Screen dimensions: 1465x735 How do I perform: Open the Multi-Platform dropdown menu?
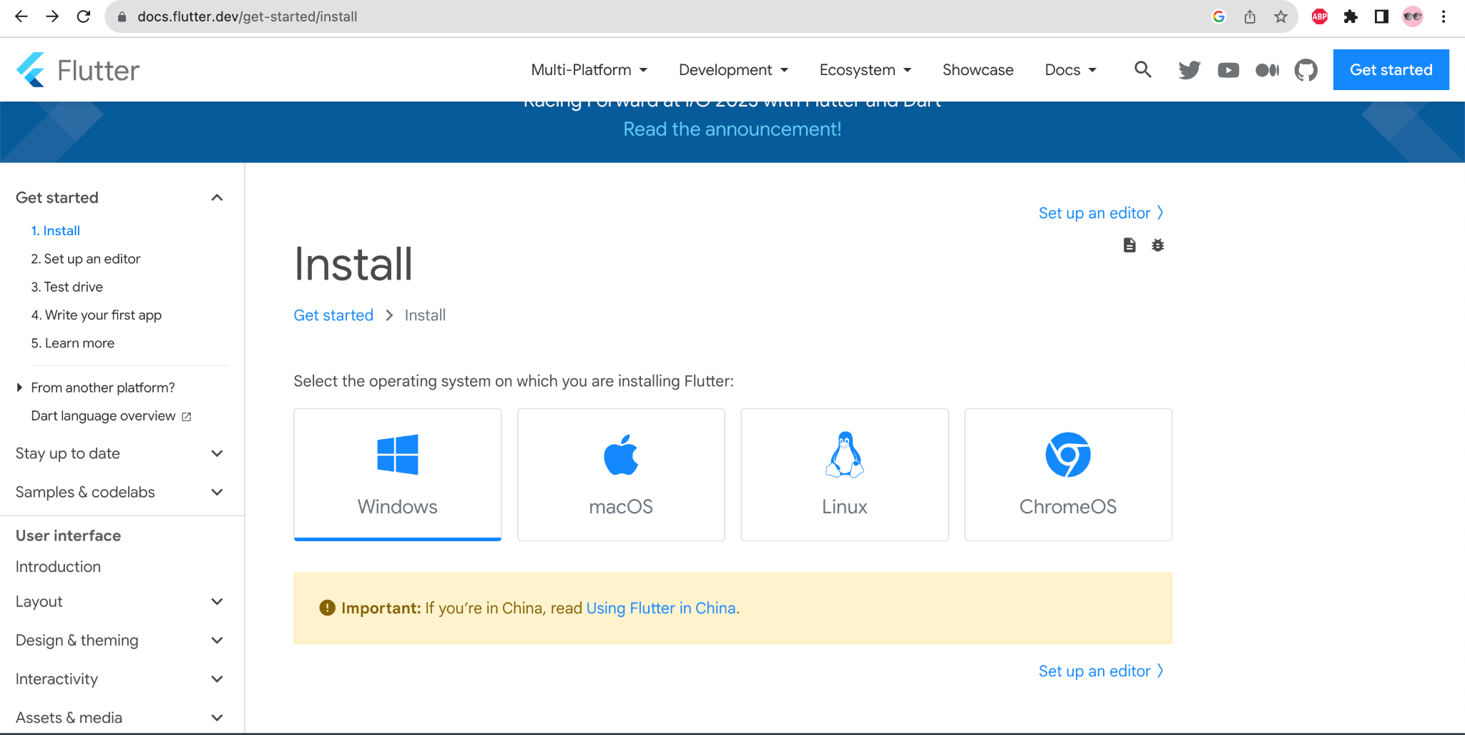[589, 70]
